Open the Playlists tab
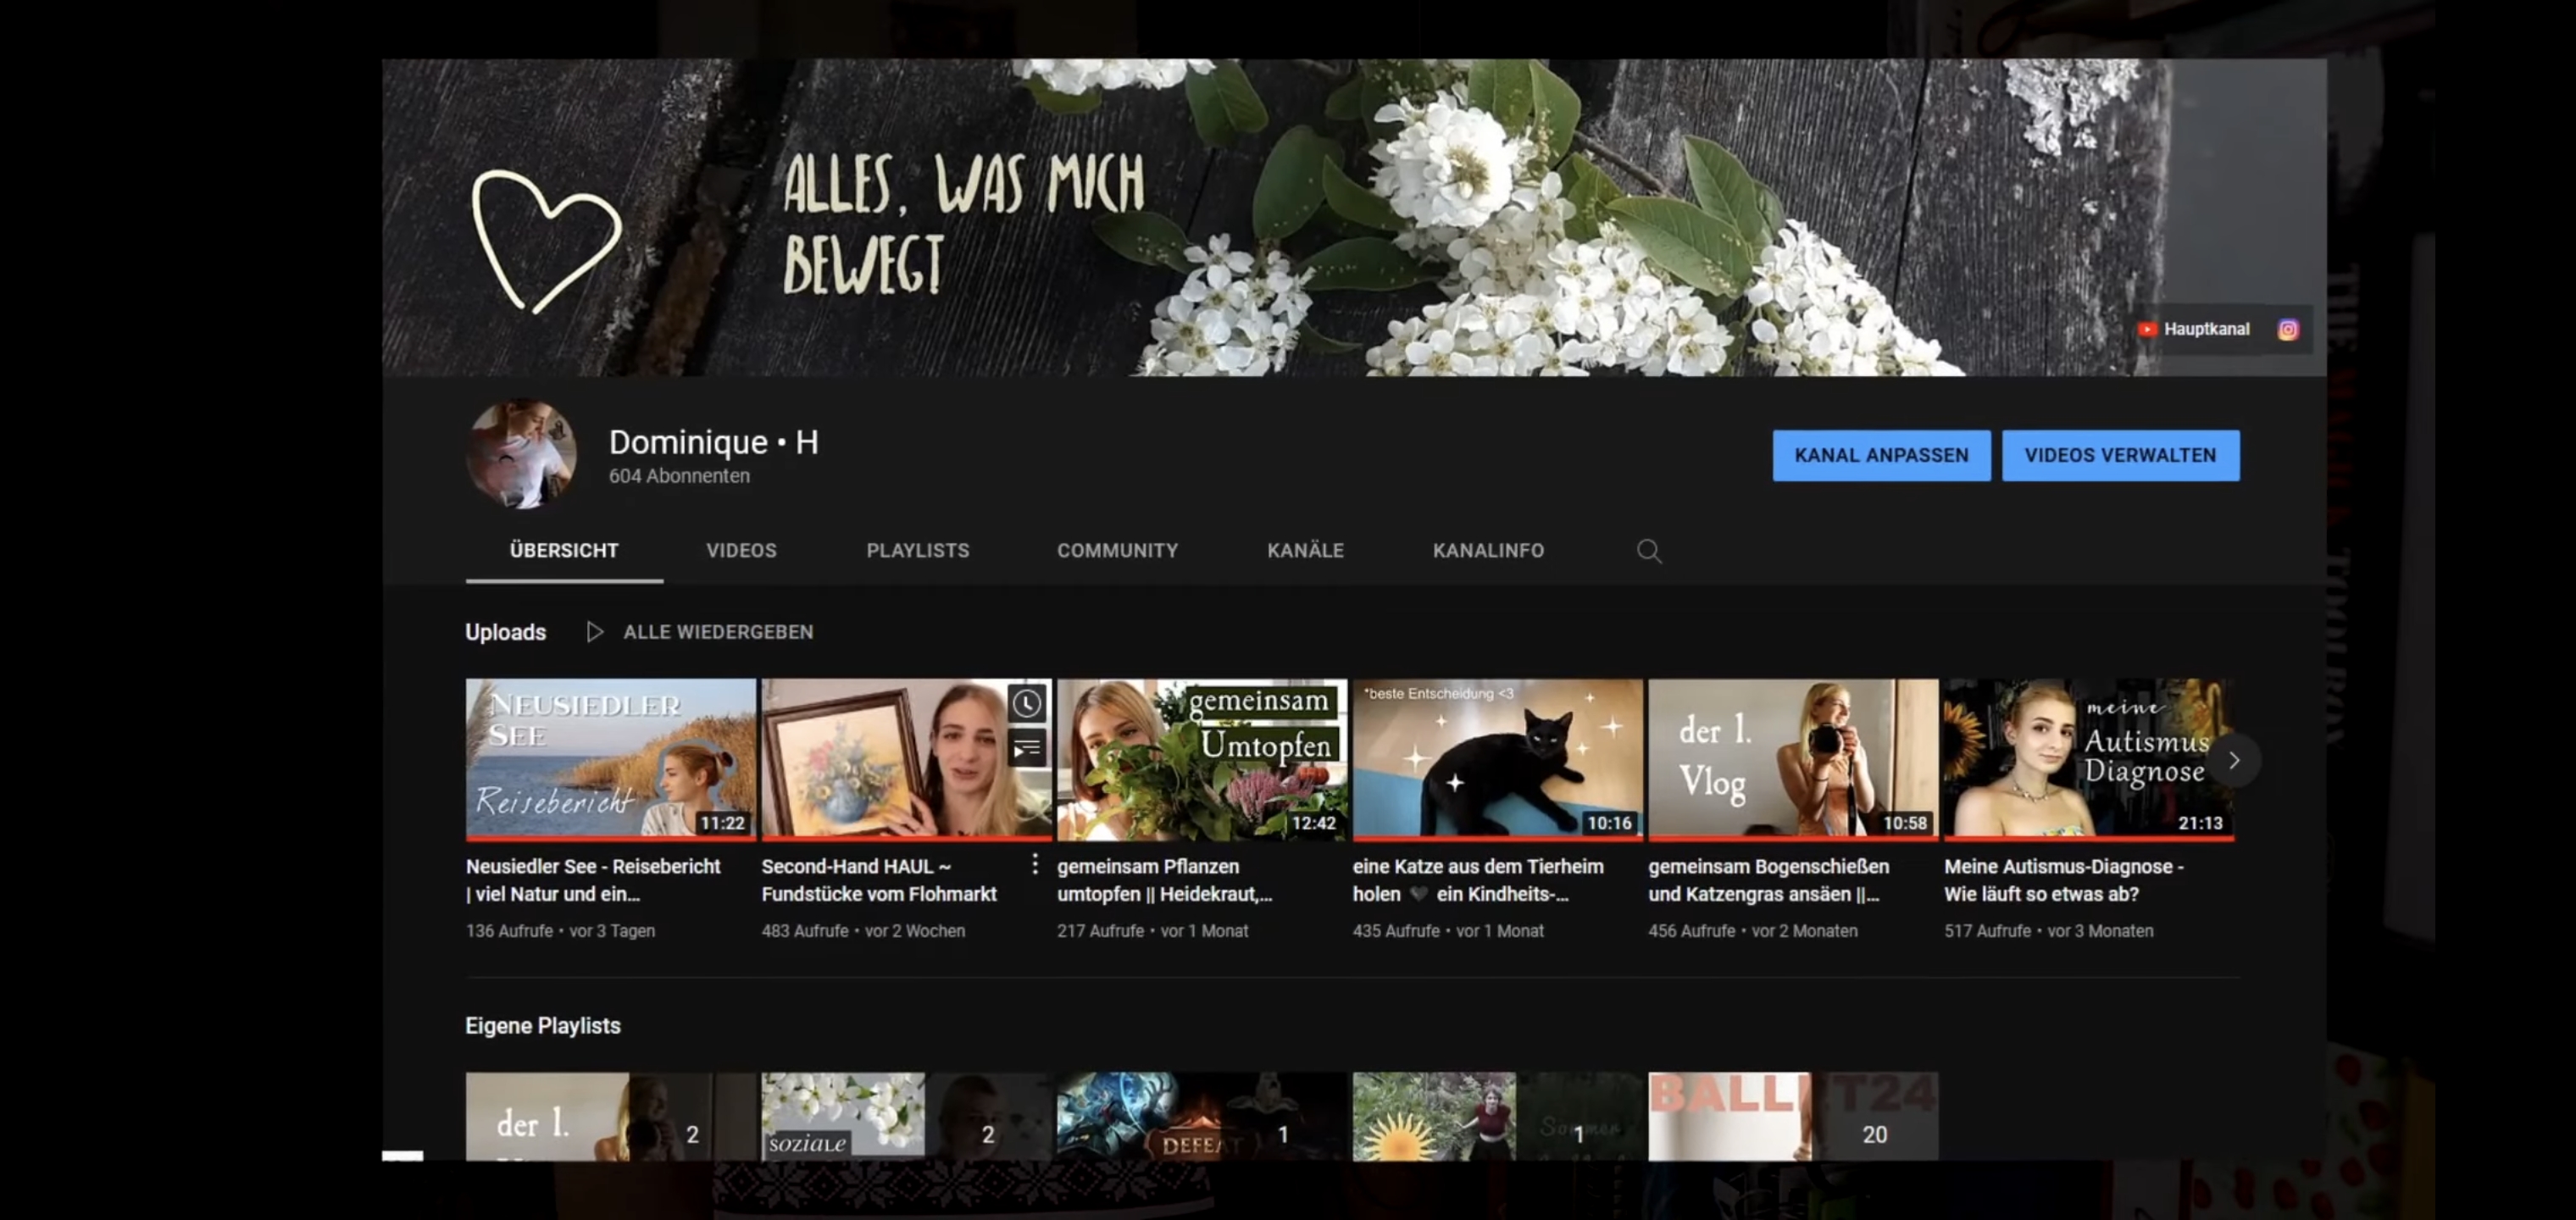Viewport: 2576px width, 1220px height. tap(917, 551)
